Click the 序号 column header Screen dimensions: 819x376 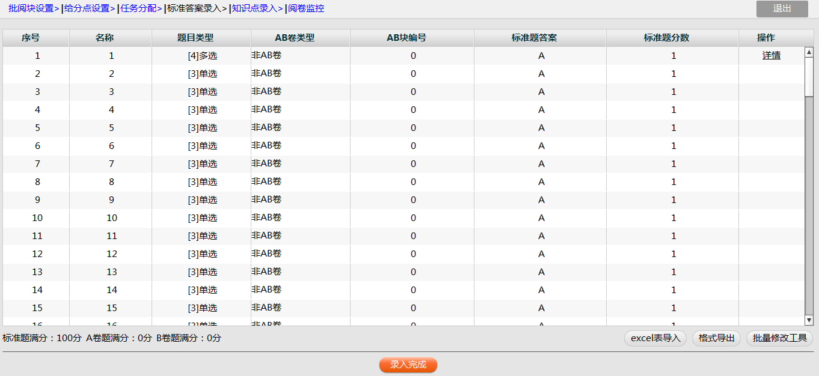[31, 38]
